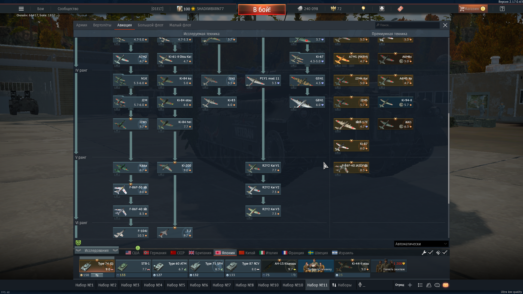Toggle the auto-refill ammo checkbox
This screenshot has width=523, height=294.
(445, 253)
